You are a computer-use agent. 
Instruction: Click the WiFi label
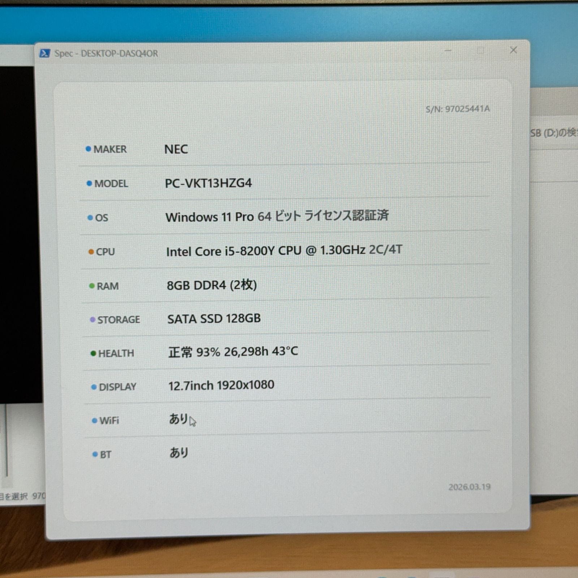coord(109,420)
